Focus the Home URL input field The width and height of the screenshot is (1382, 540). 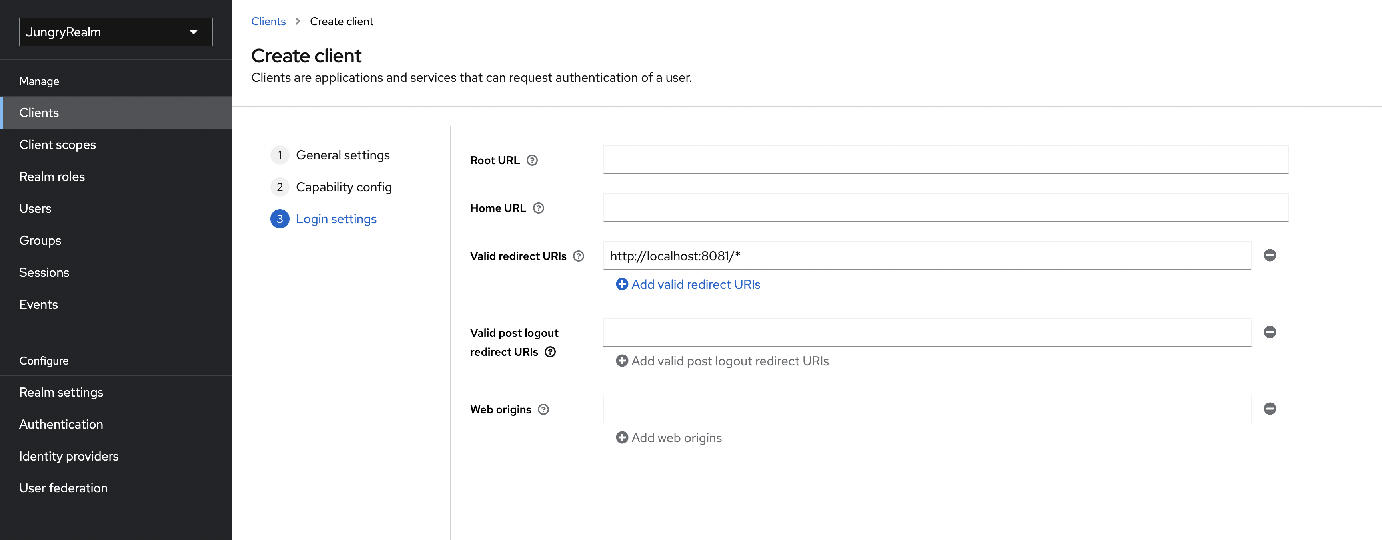(x=945, y=208)
